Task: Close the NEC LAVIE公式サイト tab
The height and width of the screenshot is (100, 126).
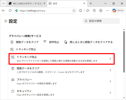Action: pos(45,4)
